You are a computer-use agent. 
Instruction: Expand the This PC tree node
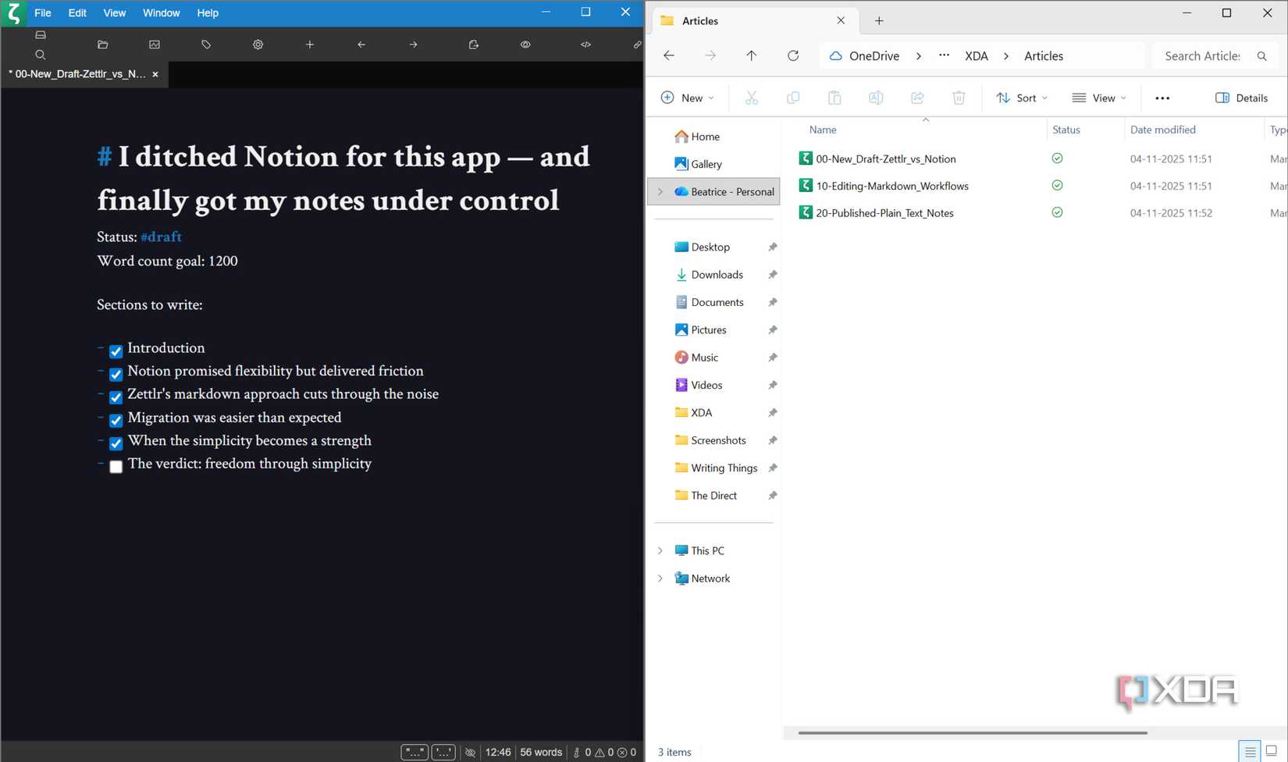[660, 550]
